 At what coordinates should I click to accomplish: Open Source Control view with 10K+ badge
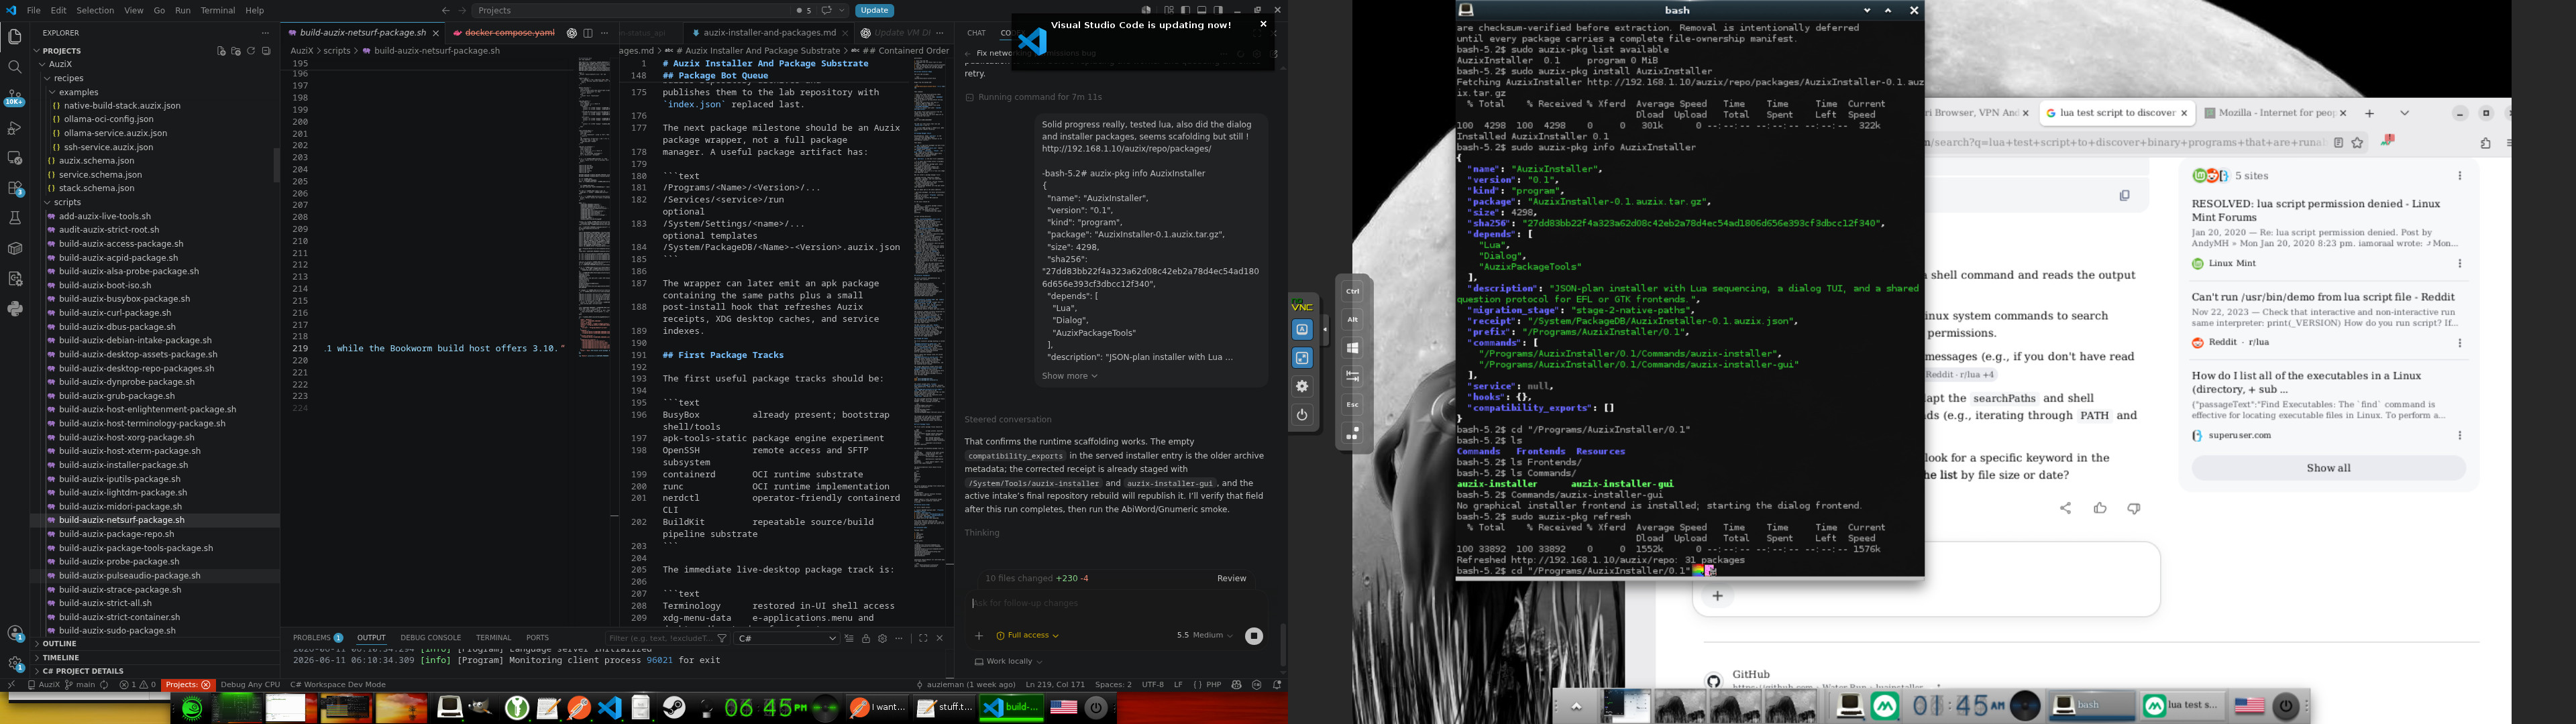pos(15,99)
